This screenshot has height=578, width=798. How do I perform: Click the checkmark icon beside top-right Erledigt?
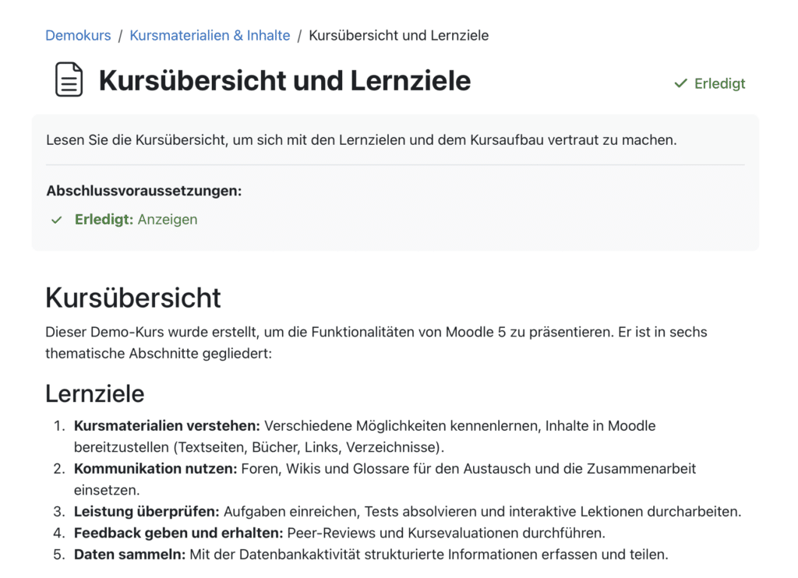681,83
